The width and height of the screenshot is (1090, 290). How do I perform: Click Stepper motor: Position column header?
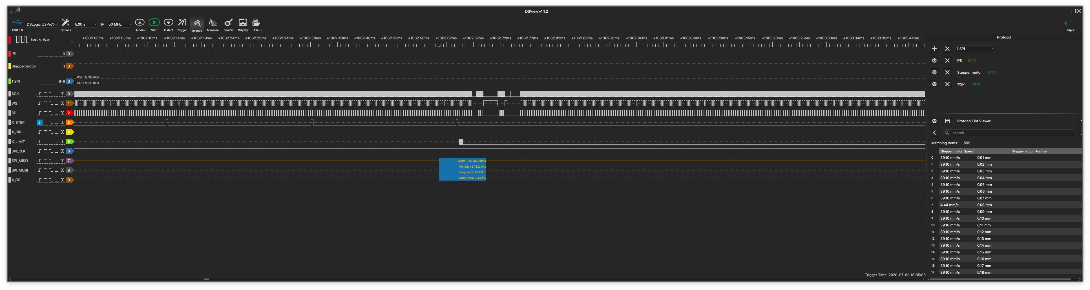click(1029, 152)
